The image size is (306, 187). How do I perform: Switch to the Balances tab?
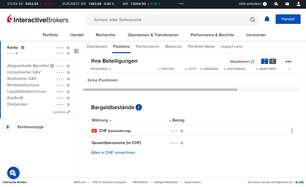(x=173, y=46)
